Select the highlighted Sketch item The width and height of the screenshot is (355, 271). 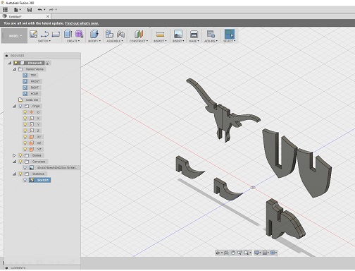(39, 180)
